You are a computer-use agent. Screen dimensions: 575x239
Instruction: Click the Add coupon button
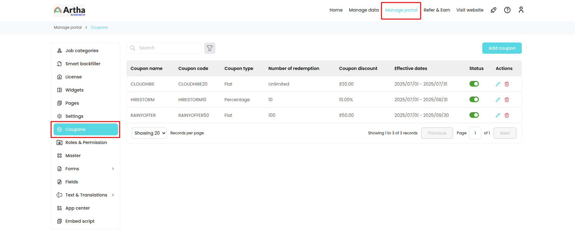pos(502,48)
